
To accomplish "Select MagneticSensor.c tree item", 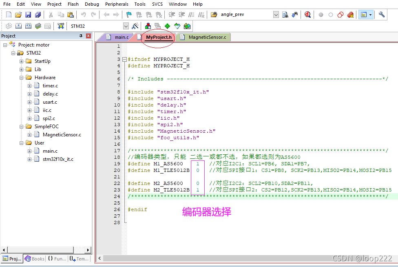I will (62, 135).
